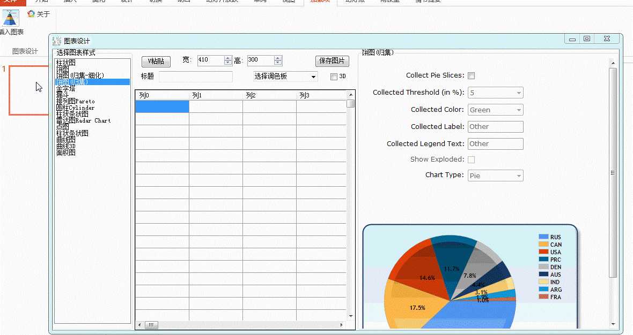
Task: Open the 关于 about icon
Action: coord(31,14)
